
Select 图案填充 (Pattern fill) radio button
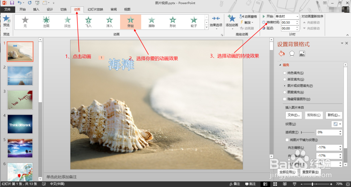pyautogui.click(x=285, y=92)
